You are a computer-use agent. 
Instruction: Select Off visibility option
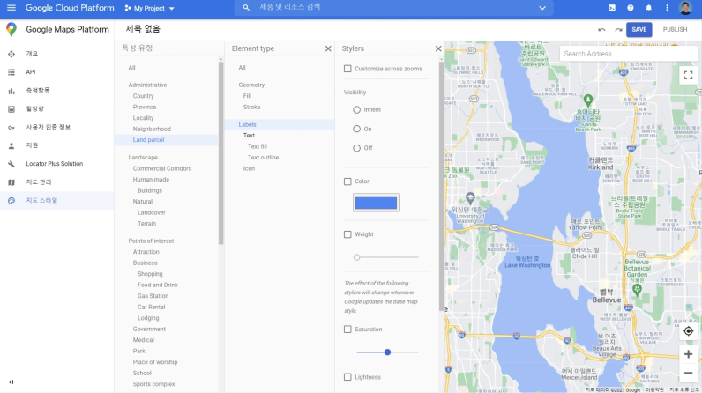(356, 148)
